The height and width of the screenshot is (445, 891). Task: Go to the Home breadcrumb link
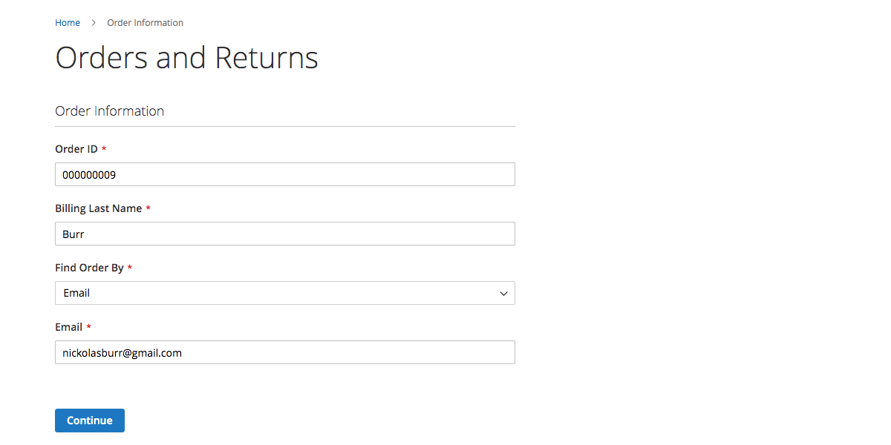click(68, 23)
